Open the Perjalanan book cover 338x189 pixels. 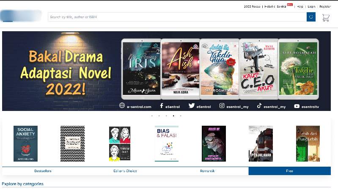(x=261, y=143)
